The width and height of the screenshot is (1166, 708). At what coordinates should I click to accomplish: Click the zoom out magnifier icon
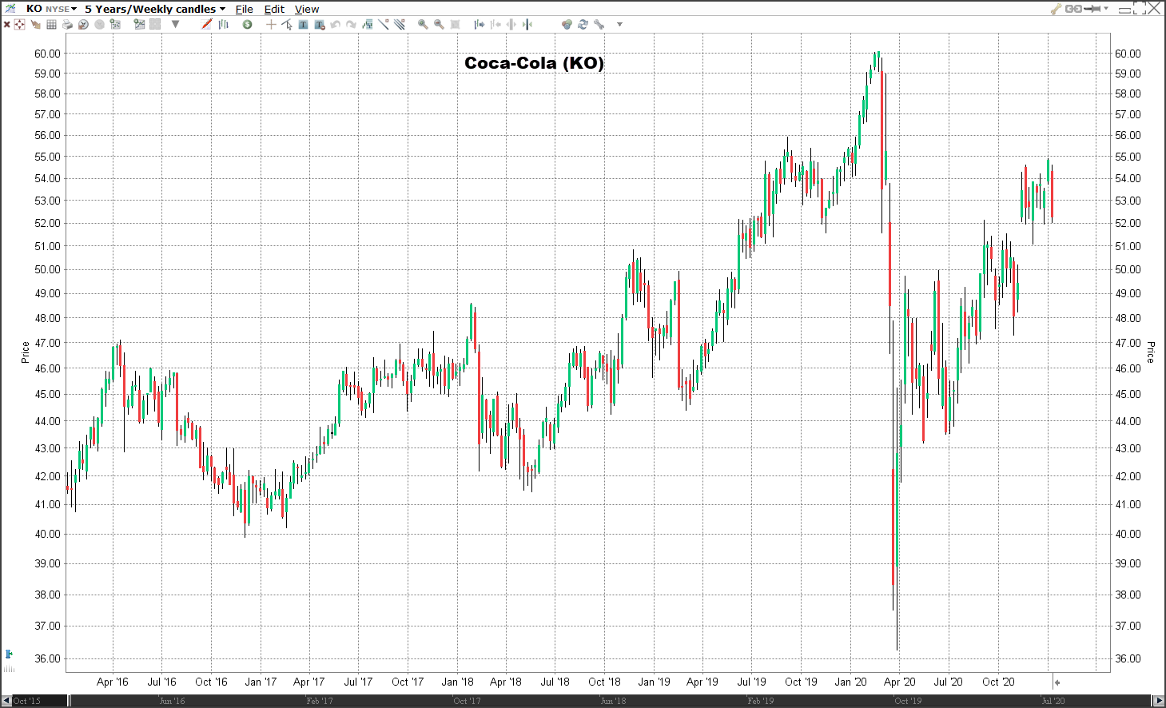(x=439, y=24)
